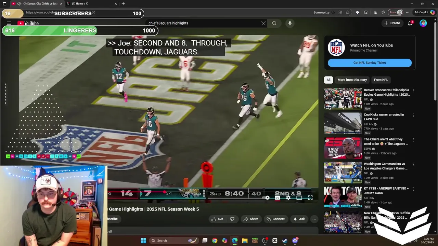The width and height of the screenshot is (438, 246).
Task: Add this page to favorites star
Action: (348, 12)
